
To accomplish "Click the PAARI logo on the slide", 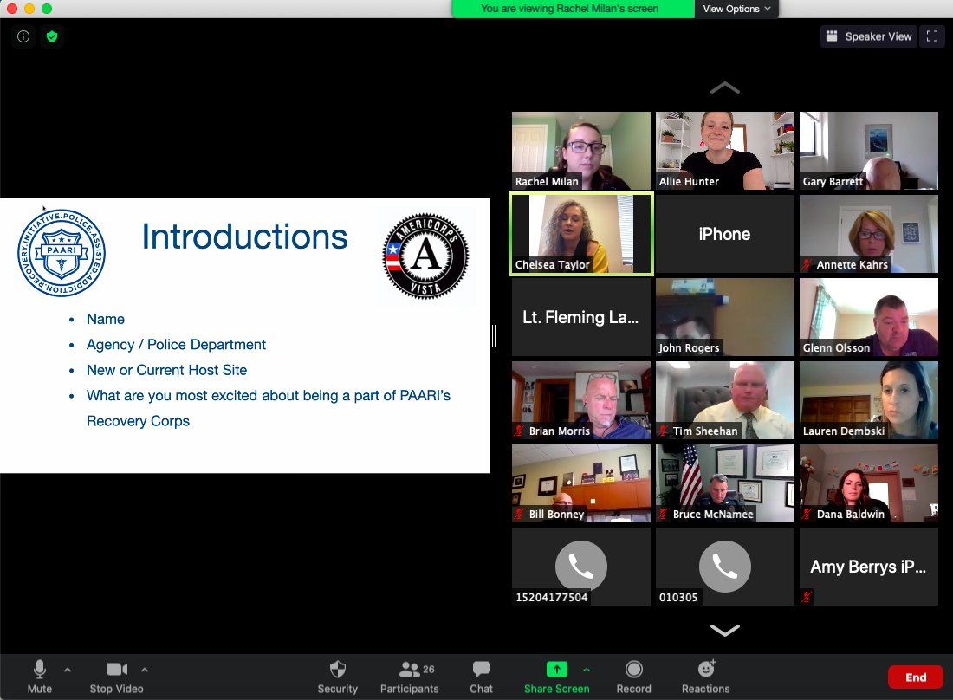I will pos(62,253).
